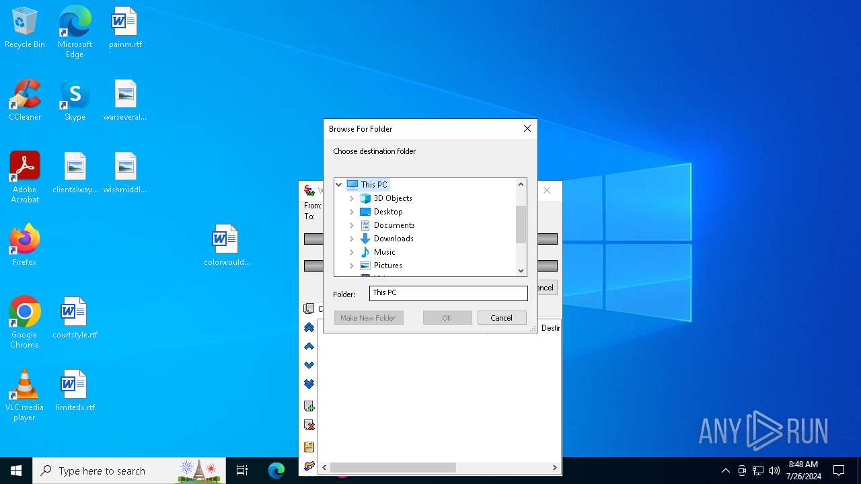
Task: Collapse the This PC tree node
Action: (x=339, y=184)
